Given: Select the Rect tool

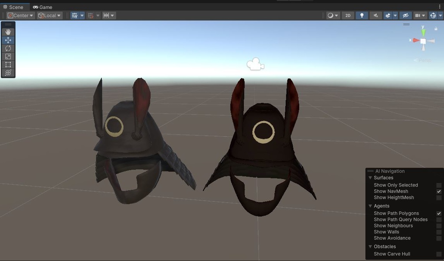Looking at the screenshot, I should tap(8, 64).
